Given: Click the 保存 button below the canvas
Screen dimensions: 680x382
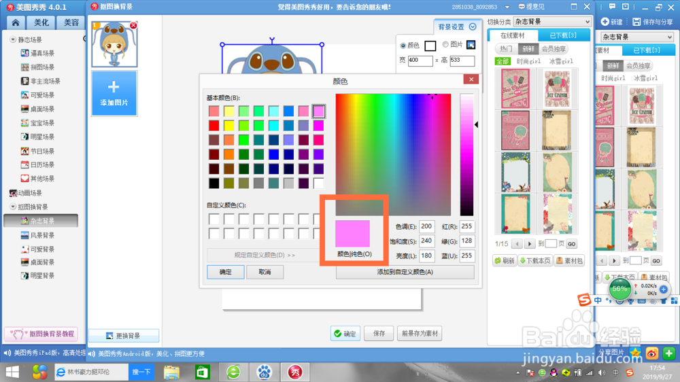Looking at the screenshot, I should [x=379, y=334].
